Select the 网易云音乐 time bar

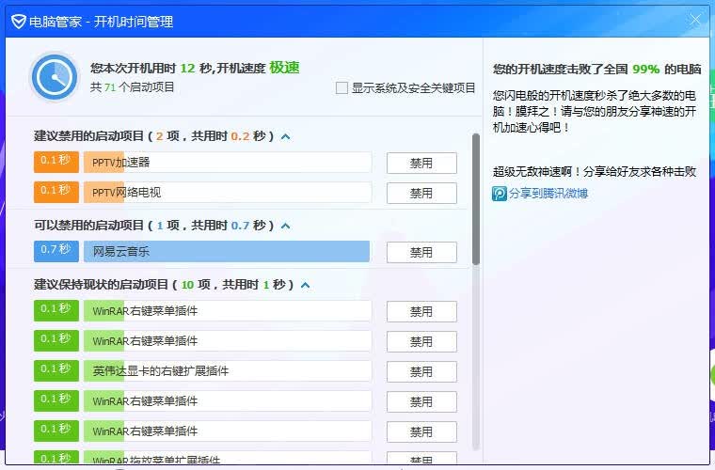click(227, 251)
